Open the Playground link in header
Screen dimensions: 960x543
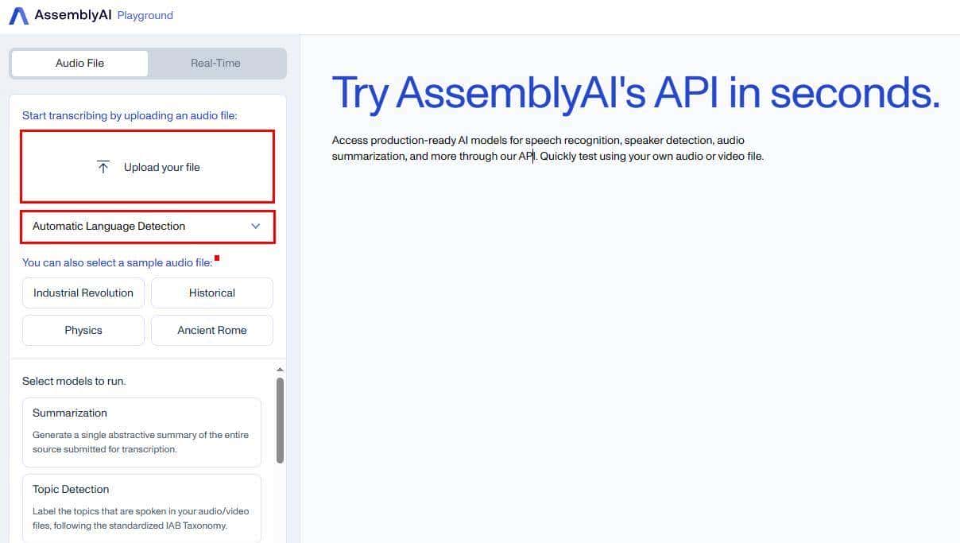145,15
